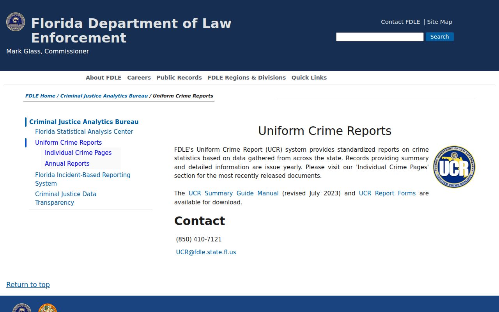The width and height of the screenshot is (499, 312).
Task: Click the phone number (850) 410-7121
Action: click(199, 239)
